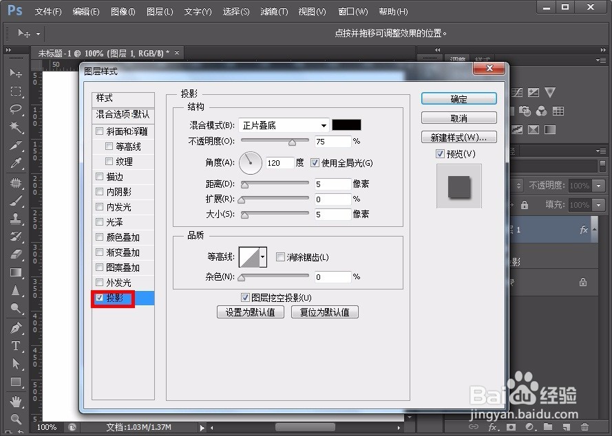Open 图层 menu
The height and width of the screenshot is (436, 612).
(x=160, y=12)
